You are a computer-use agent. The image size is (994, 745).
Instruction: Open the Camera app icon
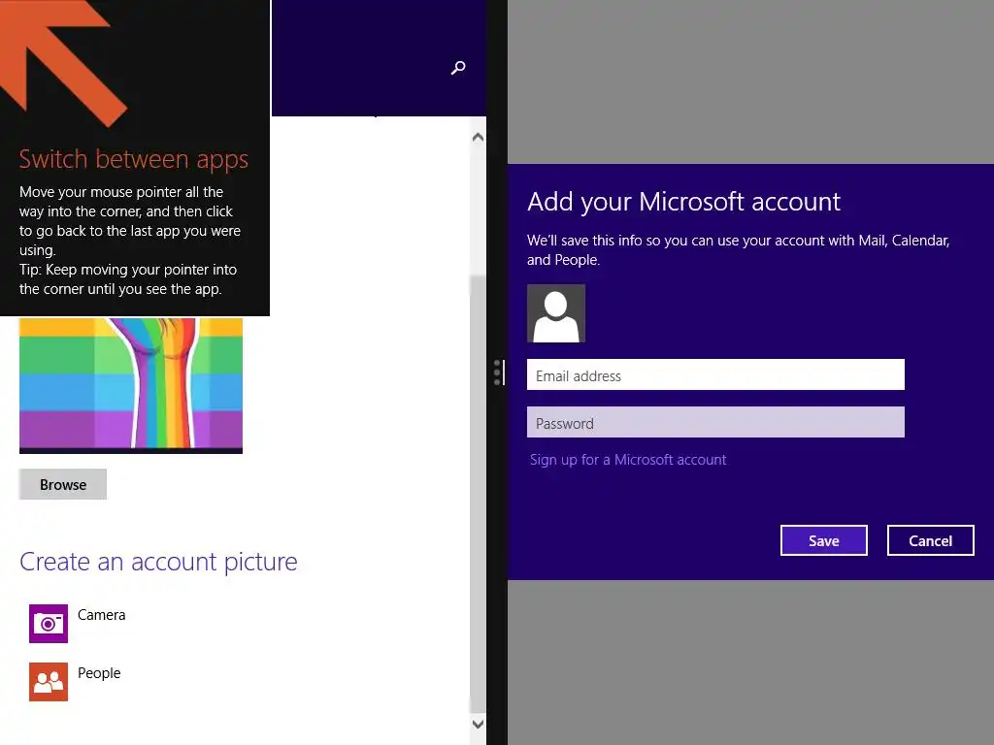point(49,624)
